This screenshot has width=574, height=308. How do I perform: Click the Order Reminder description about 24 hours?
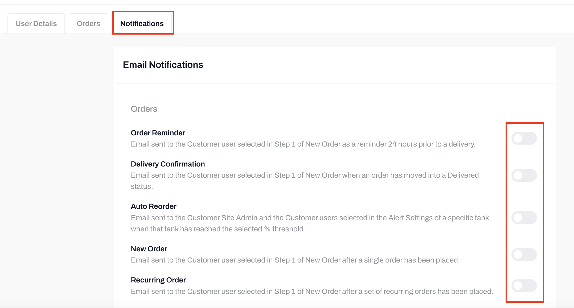pos(303,144)
